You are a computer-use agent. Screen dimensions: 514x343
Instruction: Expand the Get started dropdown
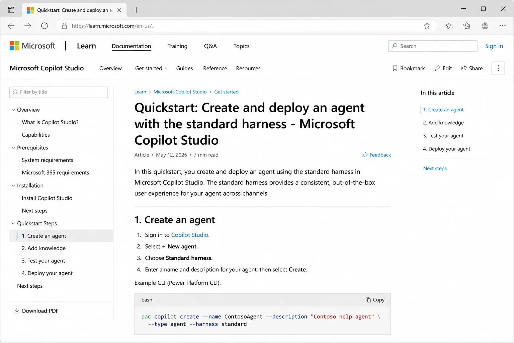[x=151, y=68]
